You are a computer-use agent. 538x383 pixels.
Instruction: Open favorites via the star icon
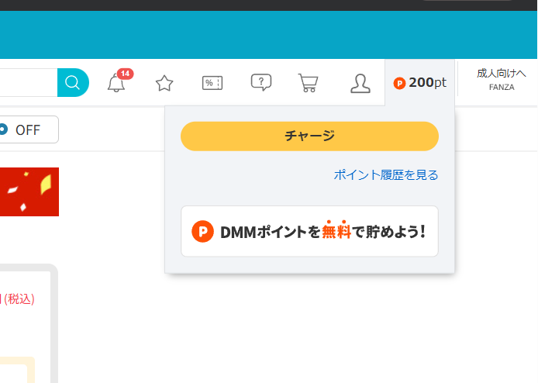(x=164, y=83)
